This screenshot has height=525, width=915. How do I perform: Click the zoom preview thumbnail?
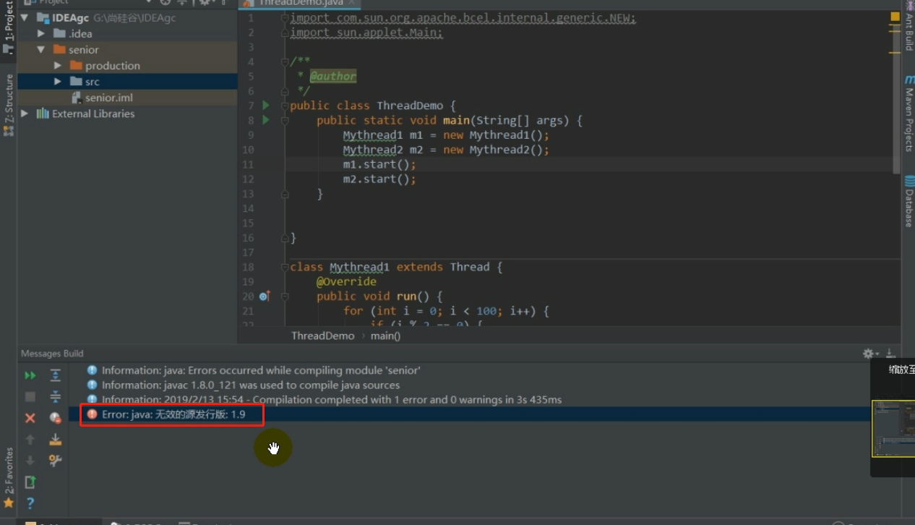click(x=893, y=429)
